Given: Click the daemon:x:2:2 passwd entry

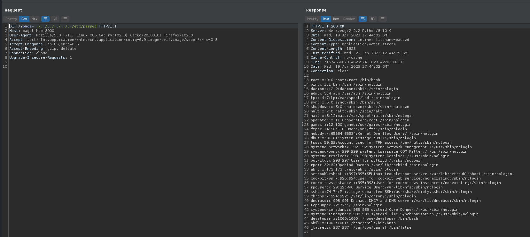Looking at the screenshot, I should [x=354, y=89].
